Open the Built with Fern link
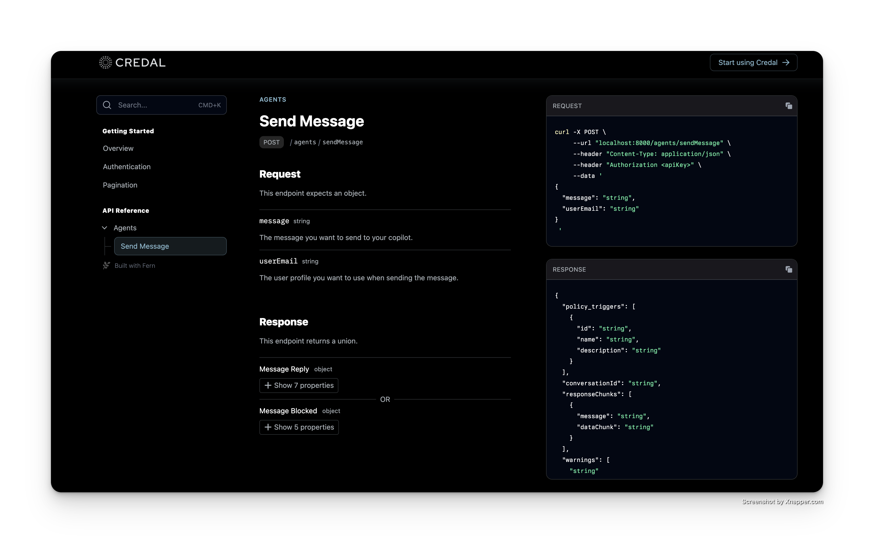This screenshot has width=874, height=556. tap(135, 266)
